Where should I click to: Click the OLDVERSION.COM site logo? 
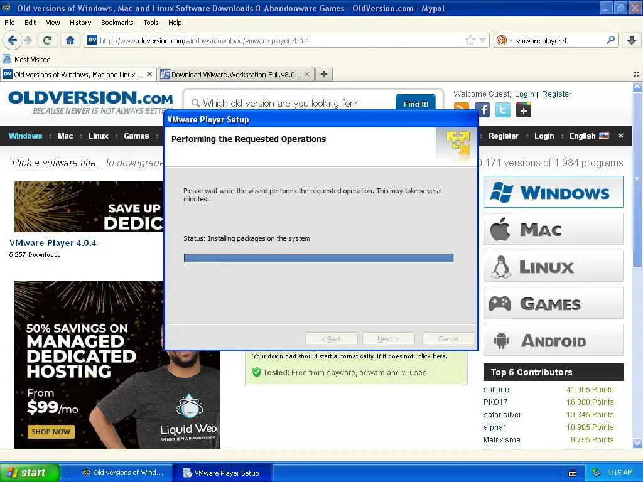[x=90, y=102]
